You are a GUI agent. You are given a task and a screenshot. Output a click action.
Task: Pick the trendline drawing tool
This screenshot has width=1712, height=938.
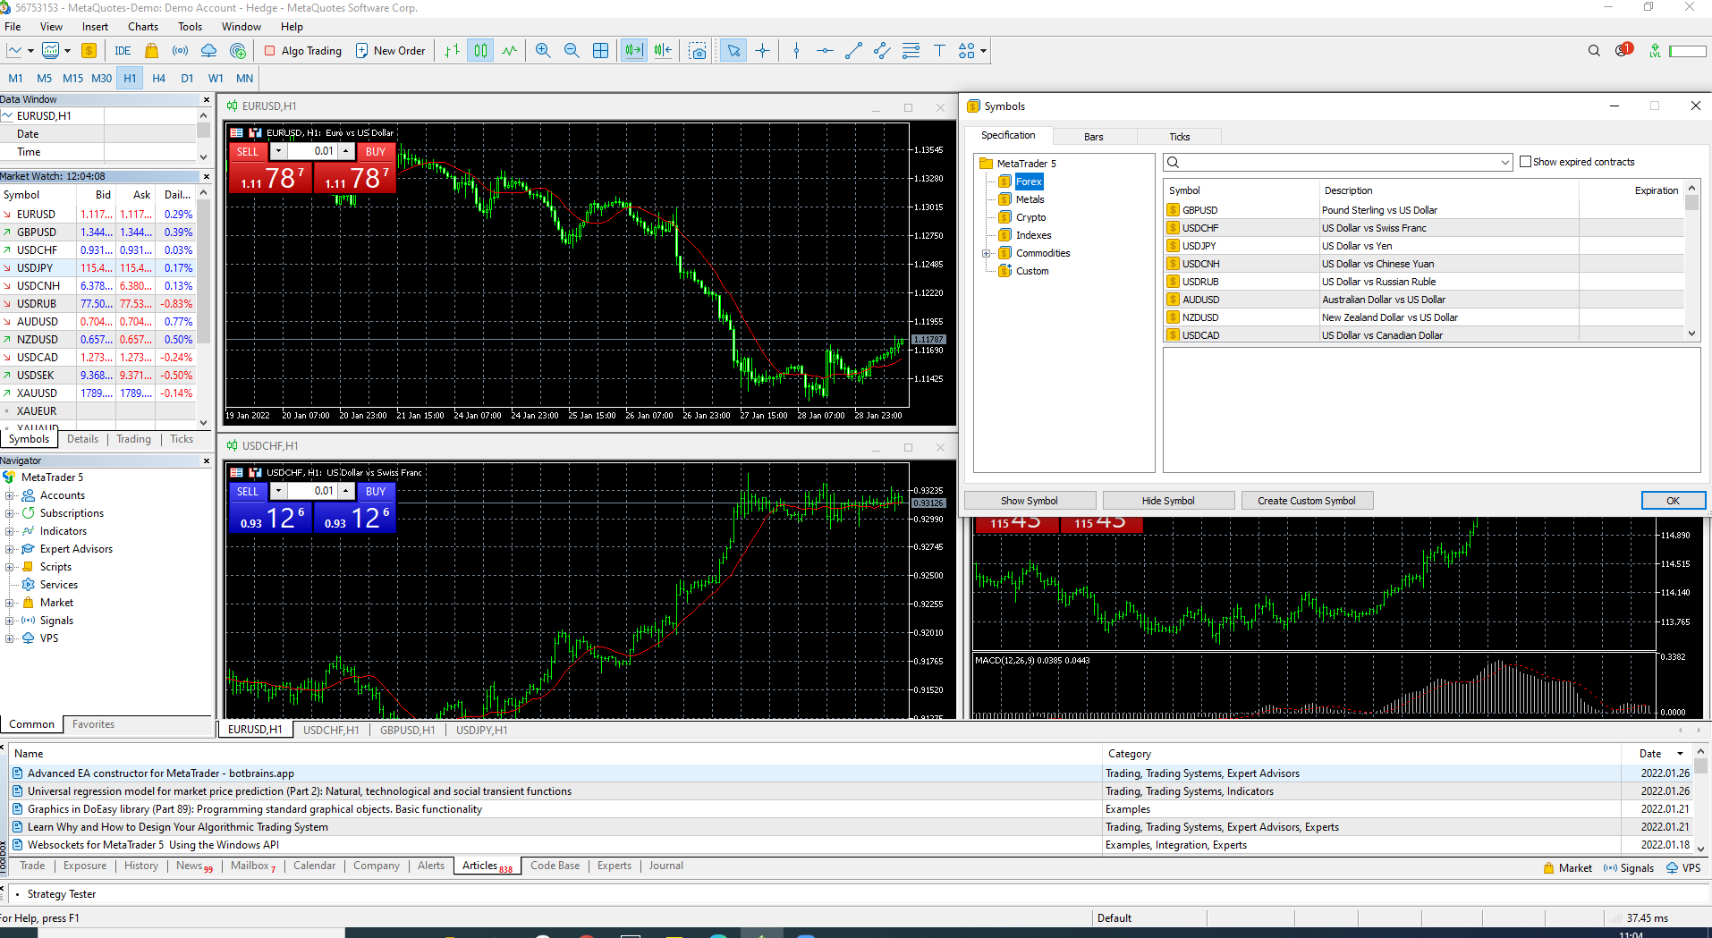point(853,51)
